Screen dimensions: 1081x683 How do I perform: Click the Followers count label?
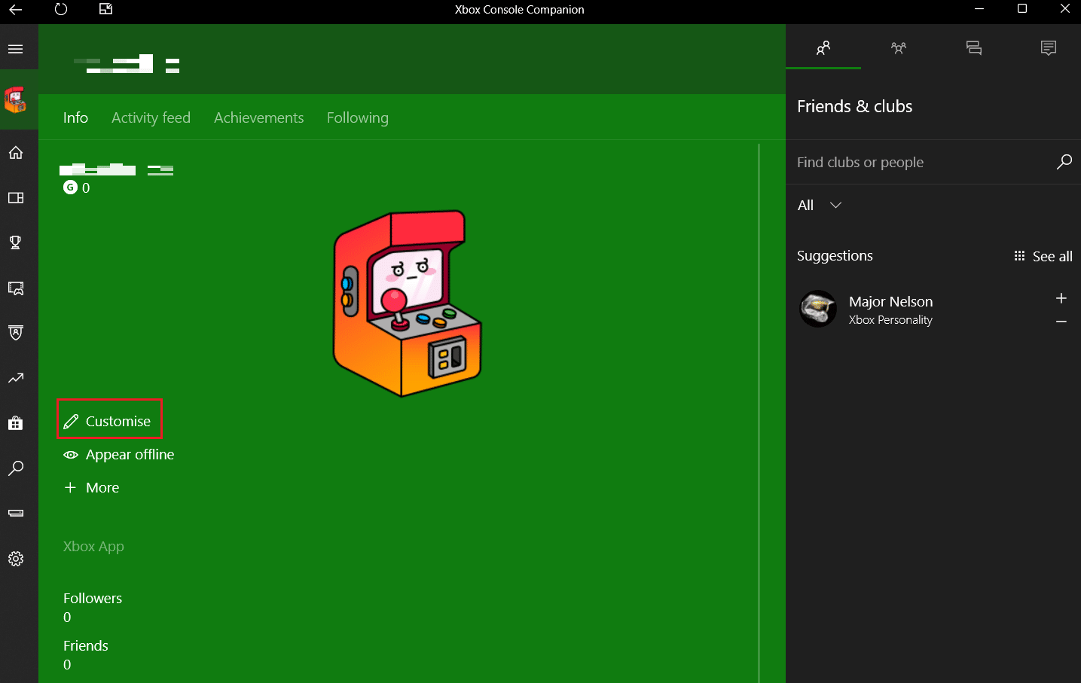click(93, 598)
